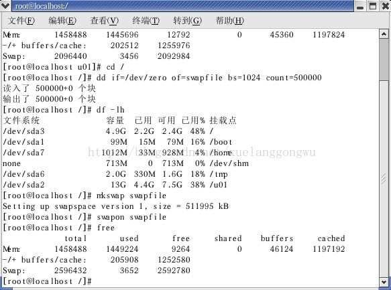Click the 容量 column header
The height and width of the screenshot is (290, 391).
pyautogui.click(x=115, y=121)
